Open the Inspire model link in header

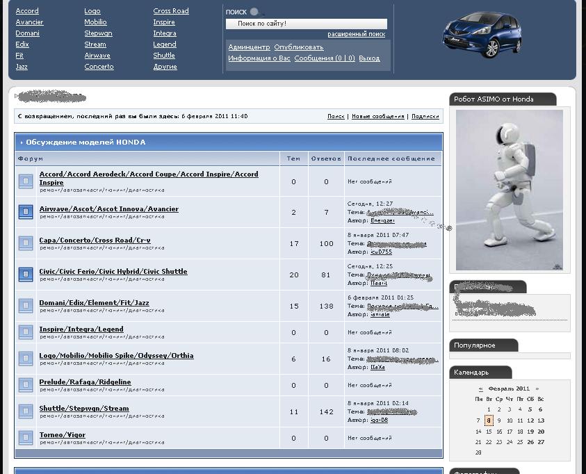[x=163, y=22]
